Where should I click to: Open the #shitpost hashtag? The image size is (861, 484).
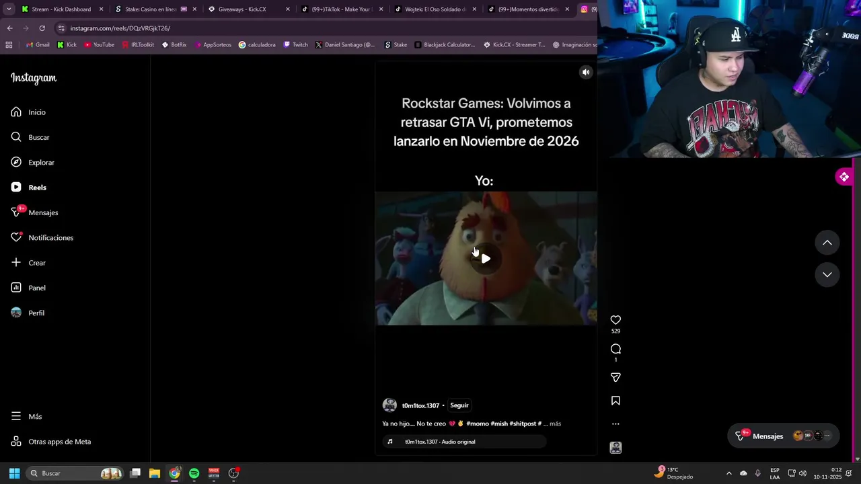pos(523,424)
